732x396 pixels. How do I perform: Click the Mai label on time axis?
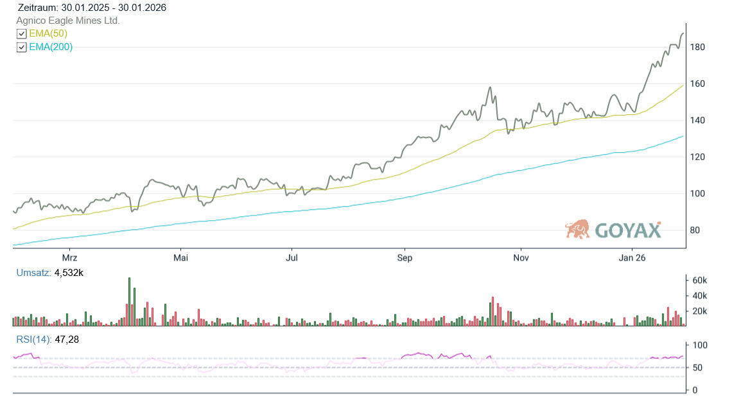click(181, 258)
